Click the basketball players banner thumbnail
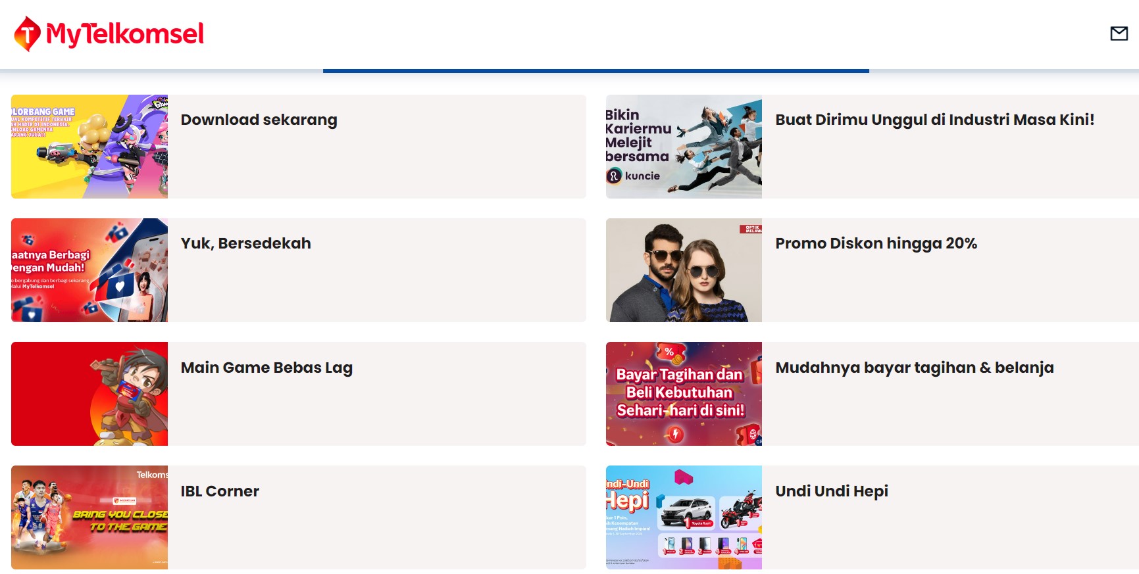 (x=89, y=517)
